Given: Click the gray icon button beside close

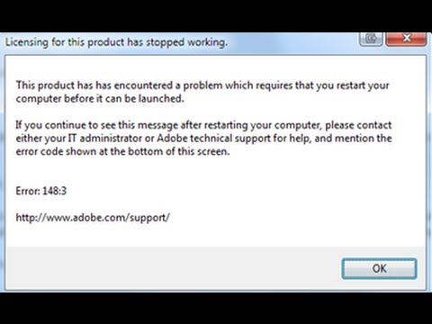Looking at the screenshot, I should click(371, 39).
